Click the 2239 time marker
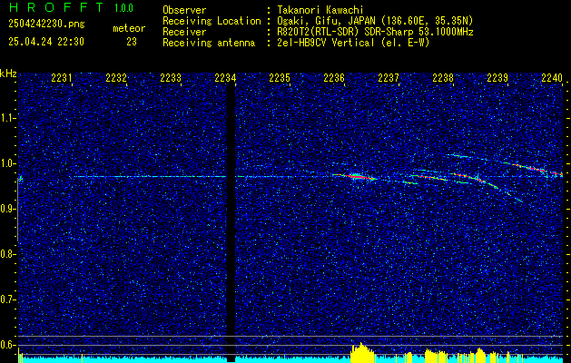This screenshot has height=363, width=571. [x=497, y=78]
